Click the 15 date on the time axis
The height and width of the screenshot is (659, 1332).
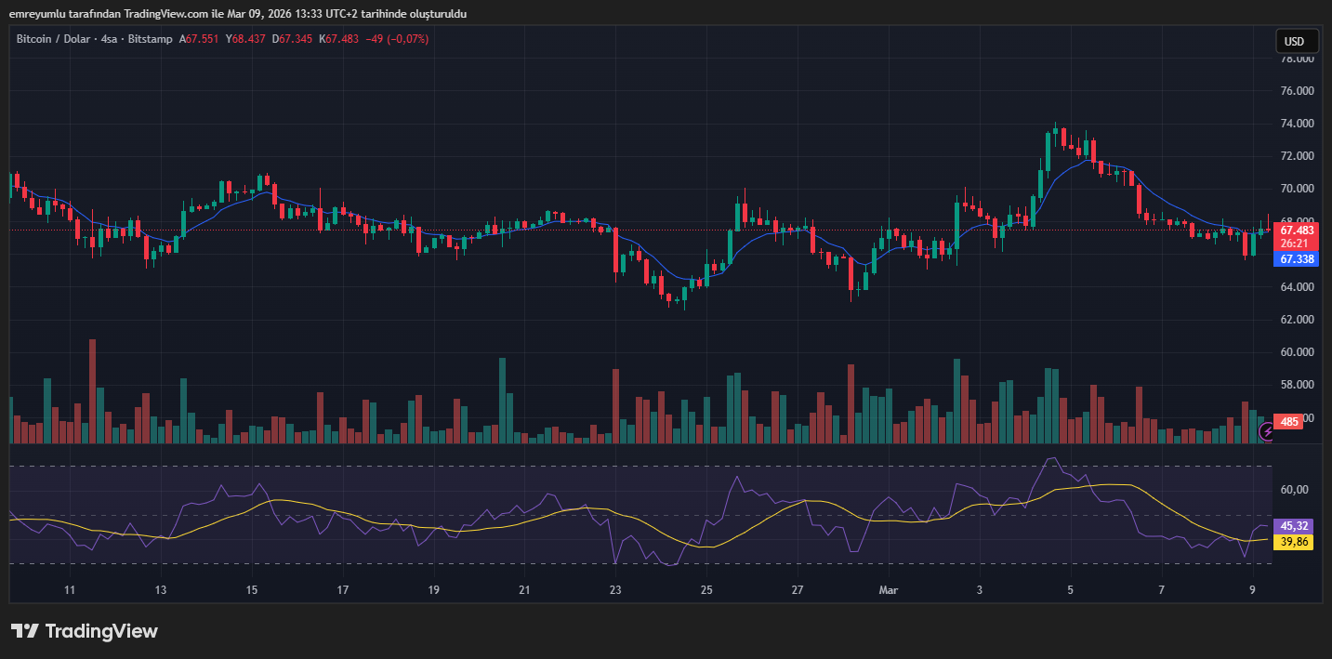coord(251,590)
